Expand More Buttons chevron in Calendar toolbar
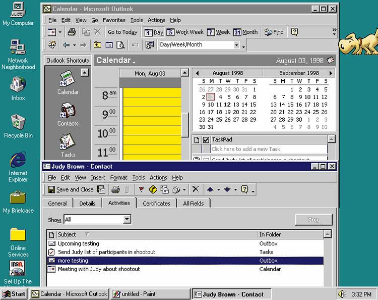 [334, 32]
